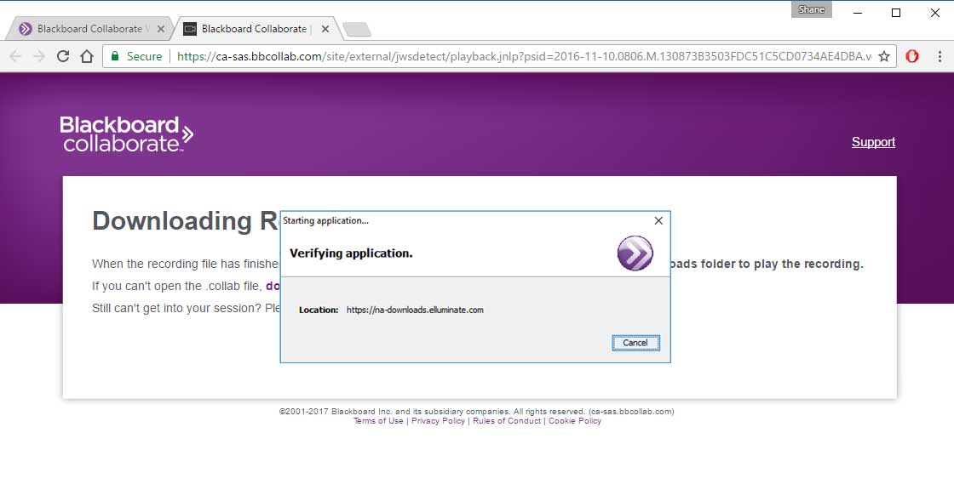Reload the page with refresh icon
Image resolution: width=954 pixels, height=484 pixels.
63,56
